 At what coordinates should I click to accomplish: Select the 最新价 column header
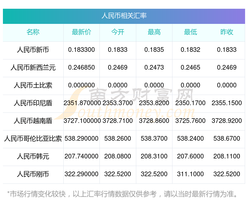point(81,32)
